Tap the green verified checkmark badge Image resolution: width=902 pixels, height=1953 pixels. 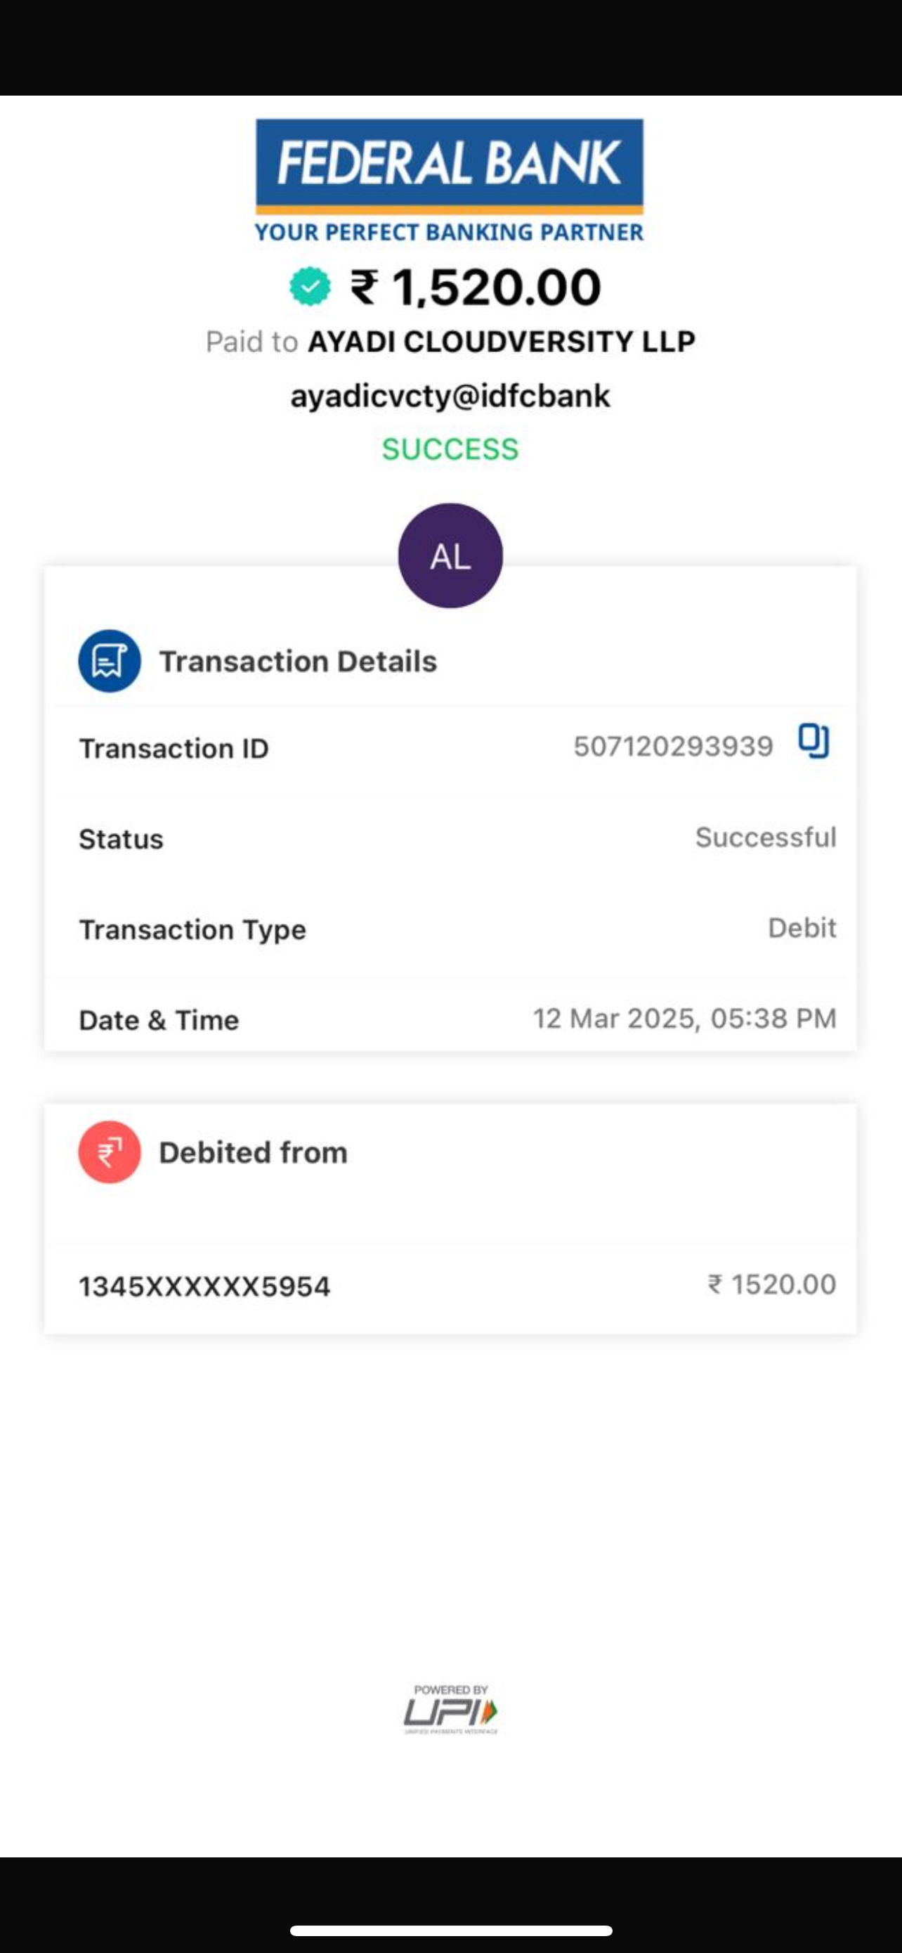310,287
